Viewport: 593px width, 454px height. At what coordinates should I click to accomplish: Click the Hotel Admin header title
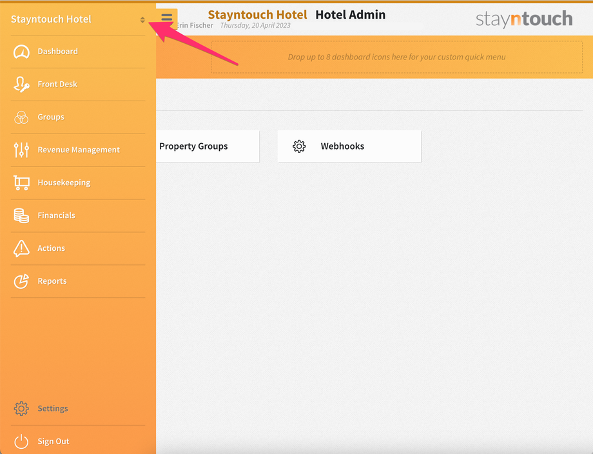[351, 15]
